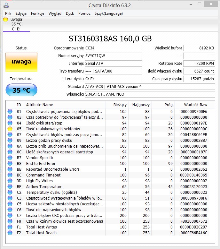Click the Ilość włączeń dysku value 6527 count
The image size is (220, 249).
pyautogui.click(x=199, y=71)
